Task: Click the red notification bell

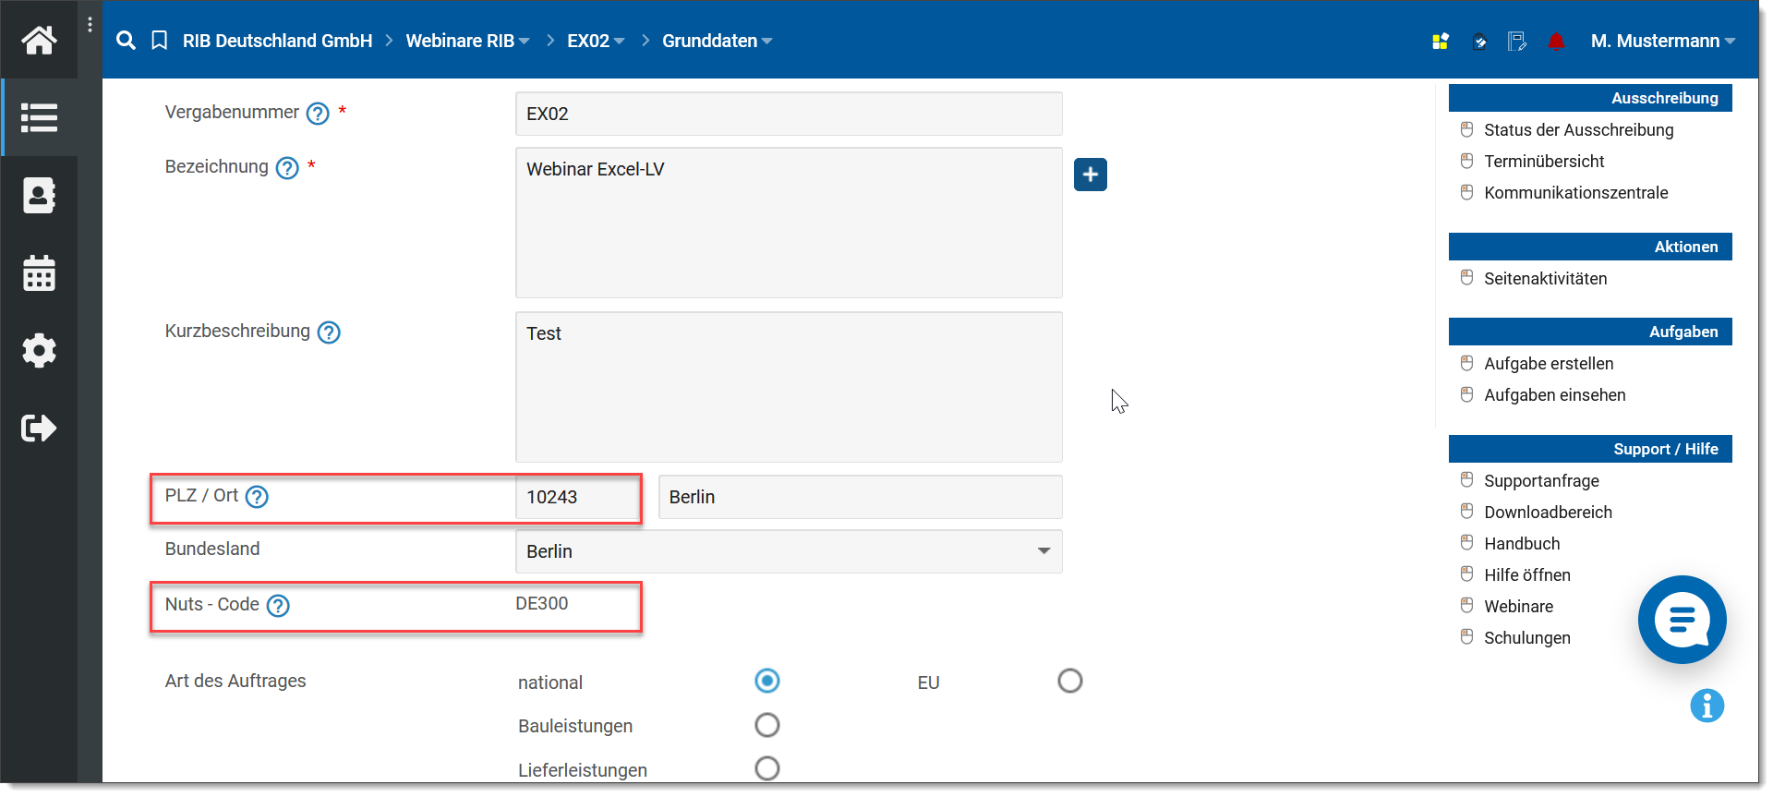Action: [1556, 42]
